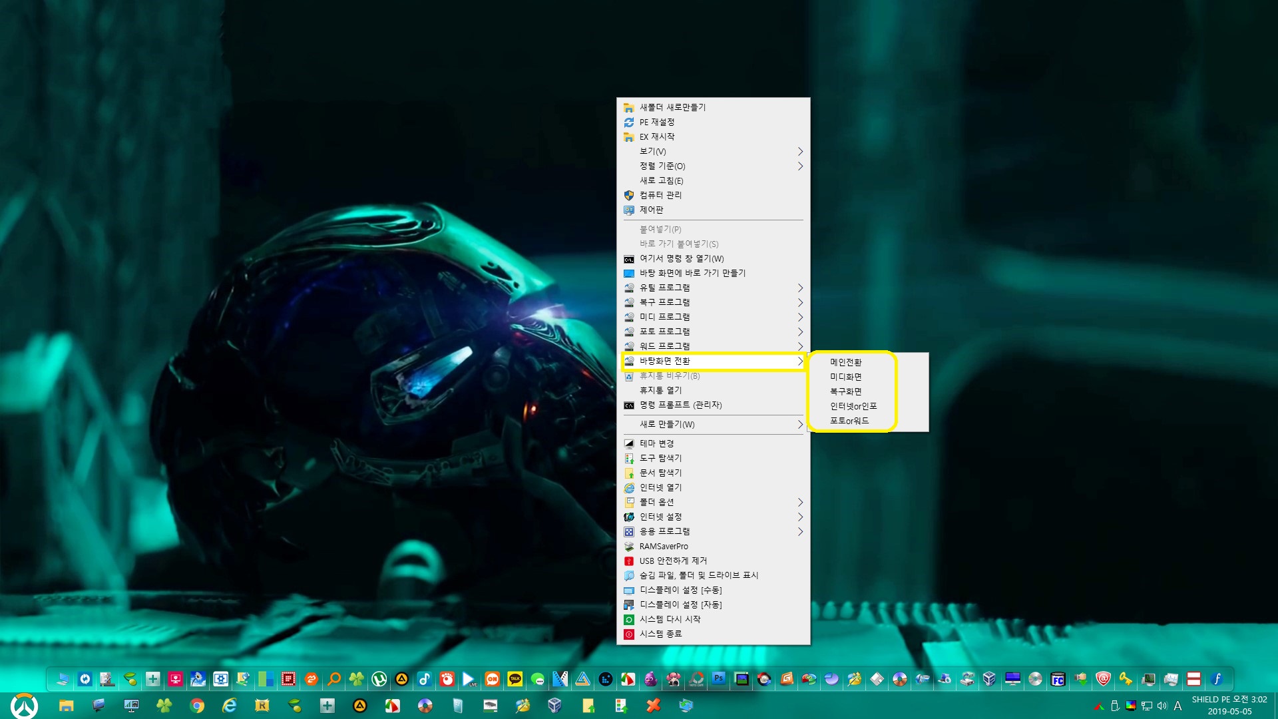Click EX 재시작 menu entry

[x=714, y=136]
